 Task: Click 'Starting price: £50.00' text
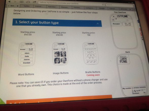coord(59,34)
